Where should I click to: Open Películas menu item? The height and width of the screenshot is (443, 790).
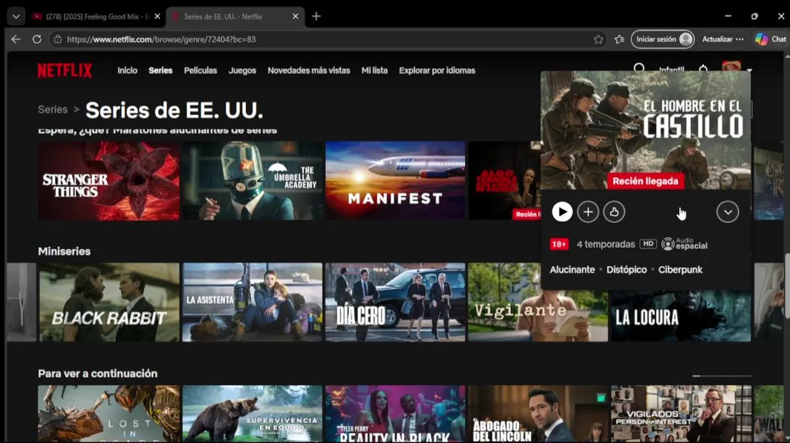(x=201, y=71)
